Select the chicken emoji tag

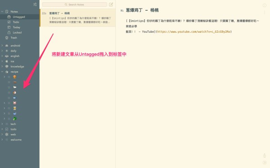coord(15,93)
